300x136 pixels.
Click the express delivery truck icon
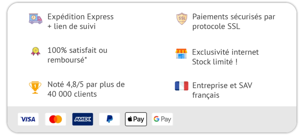click(35, 19)
